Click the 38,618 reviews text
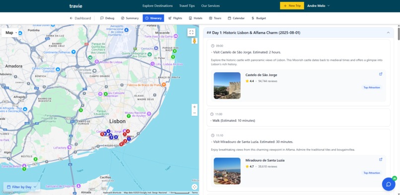This screenshot has width=400, height=195. point(267,166)
